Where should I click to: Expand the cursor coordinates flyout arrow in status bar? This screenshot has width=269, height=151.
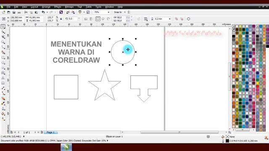click(x=24, y=136)
